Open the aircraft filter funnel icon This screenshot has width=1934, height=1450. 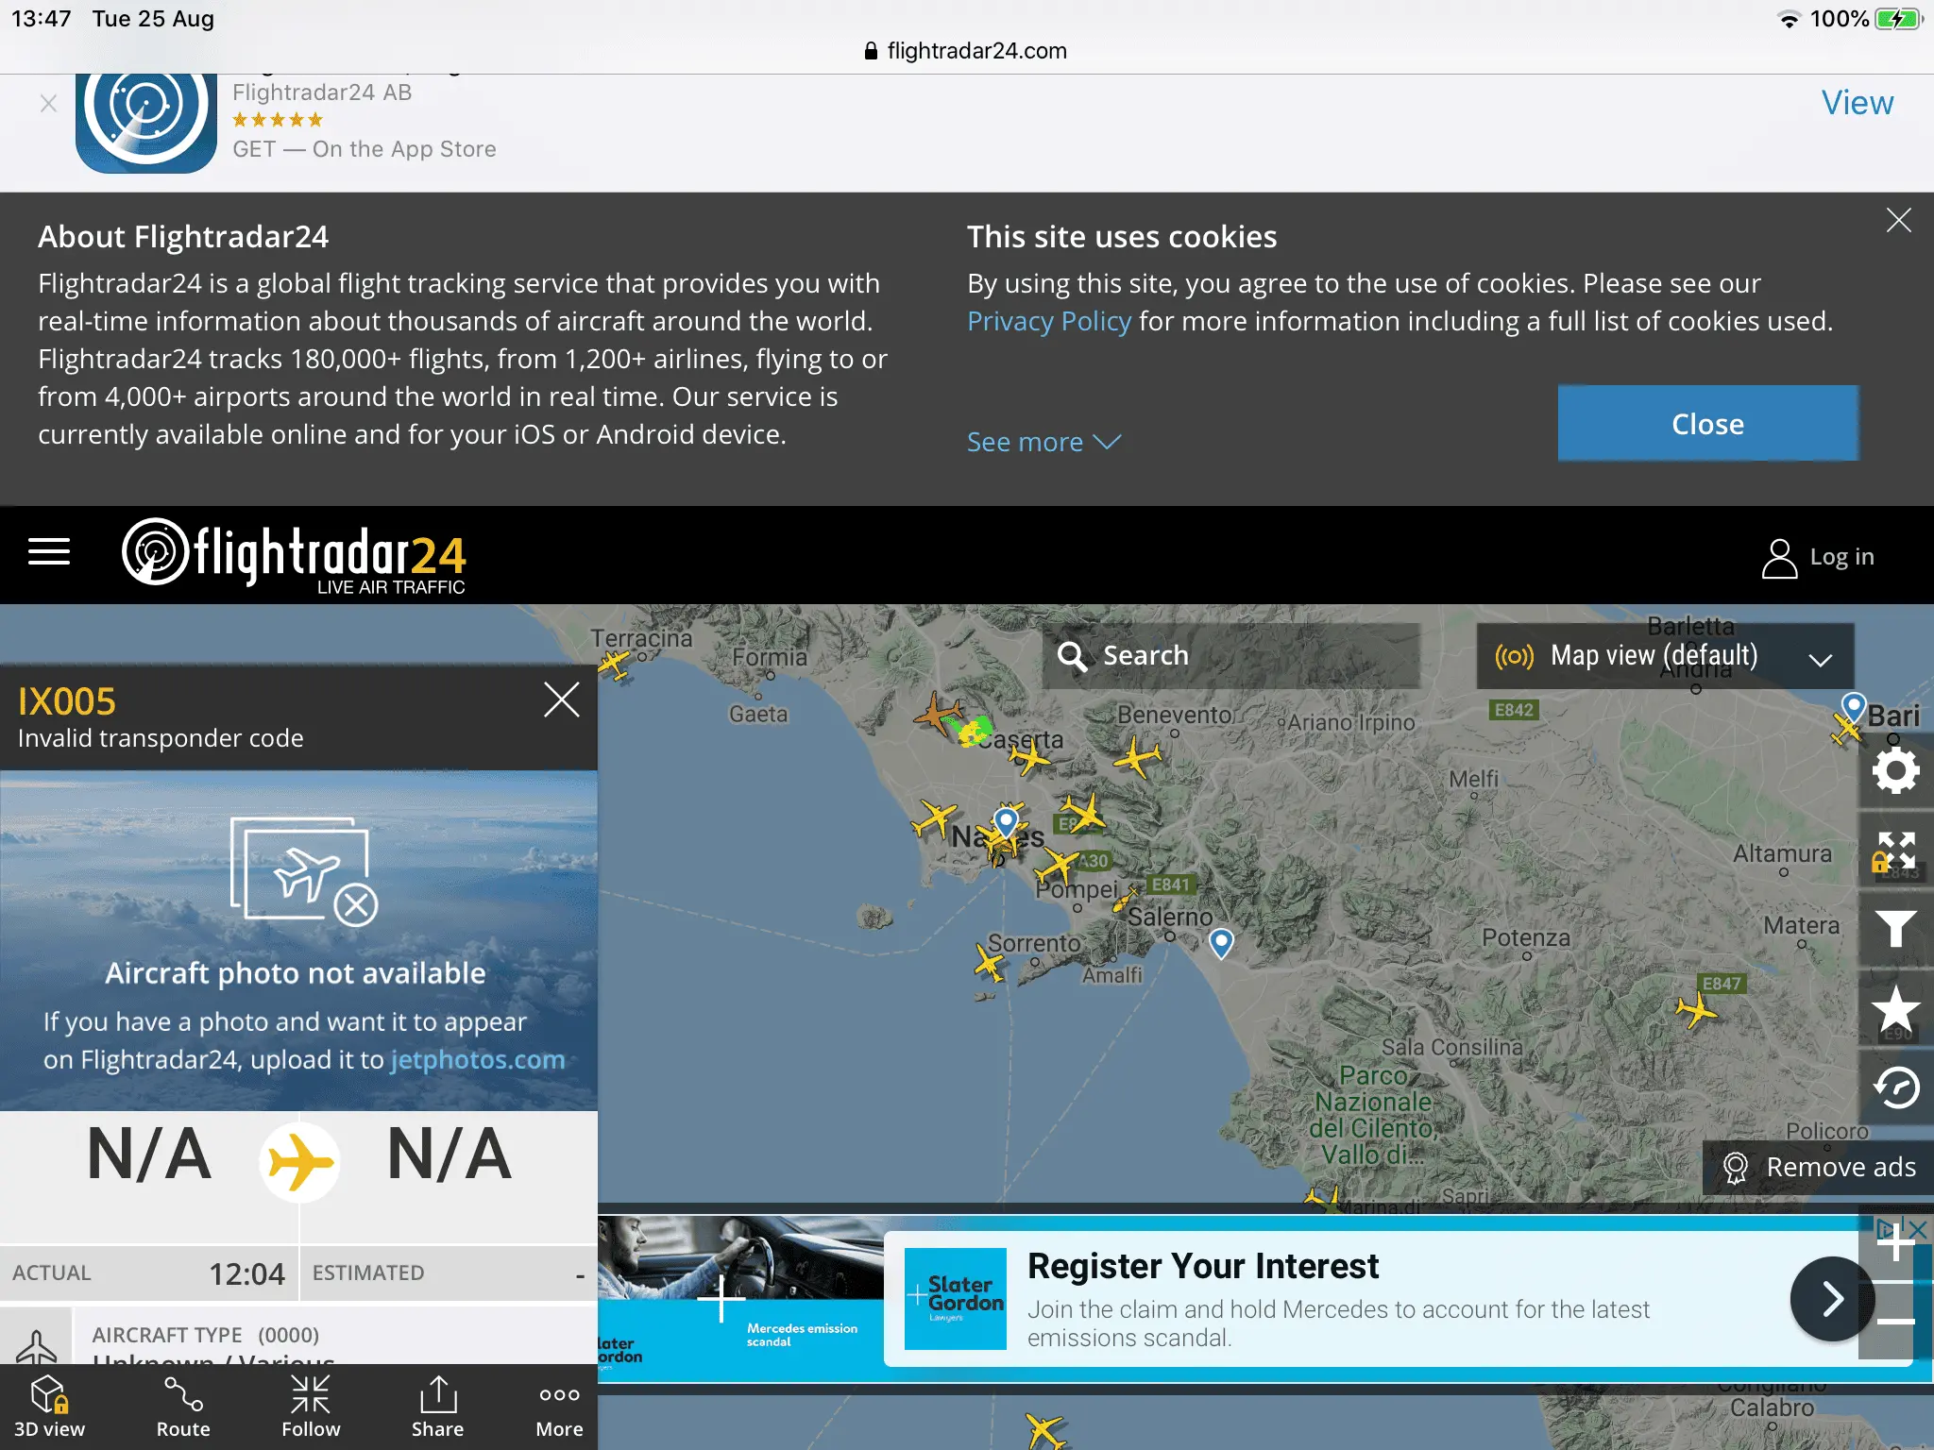click(x=1895, y=929)
